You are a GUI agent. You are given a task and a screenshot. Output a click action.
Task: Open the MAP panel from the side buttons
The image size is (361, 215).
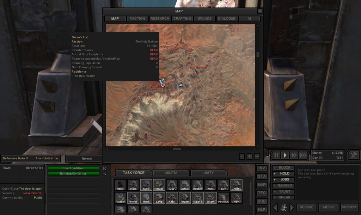[x=262, y=185]
